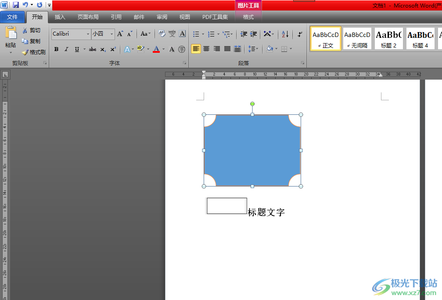Image resolution: width=442 pixels, height=300 pixels.
Task: Click the Clear Formatting eraser icon
Action: pyautogui.click(x=162, y=34)
